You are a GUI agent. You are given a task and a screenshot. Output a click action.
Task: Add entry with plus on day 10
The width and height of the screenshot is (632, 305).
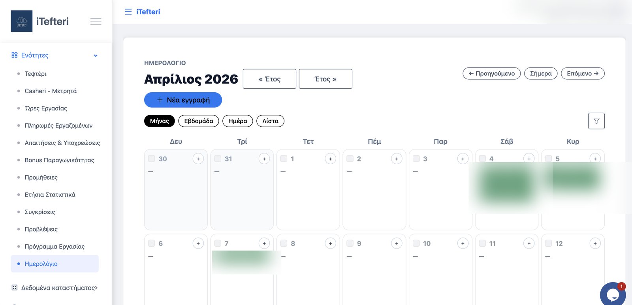tap(463, 243)
